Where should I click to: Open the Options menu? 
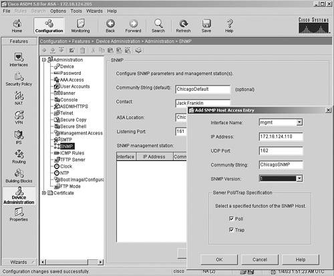58,11
